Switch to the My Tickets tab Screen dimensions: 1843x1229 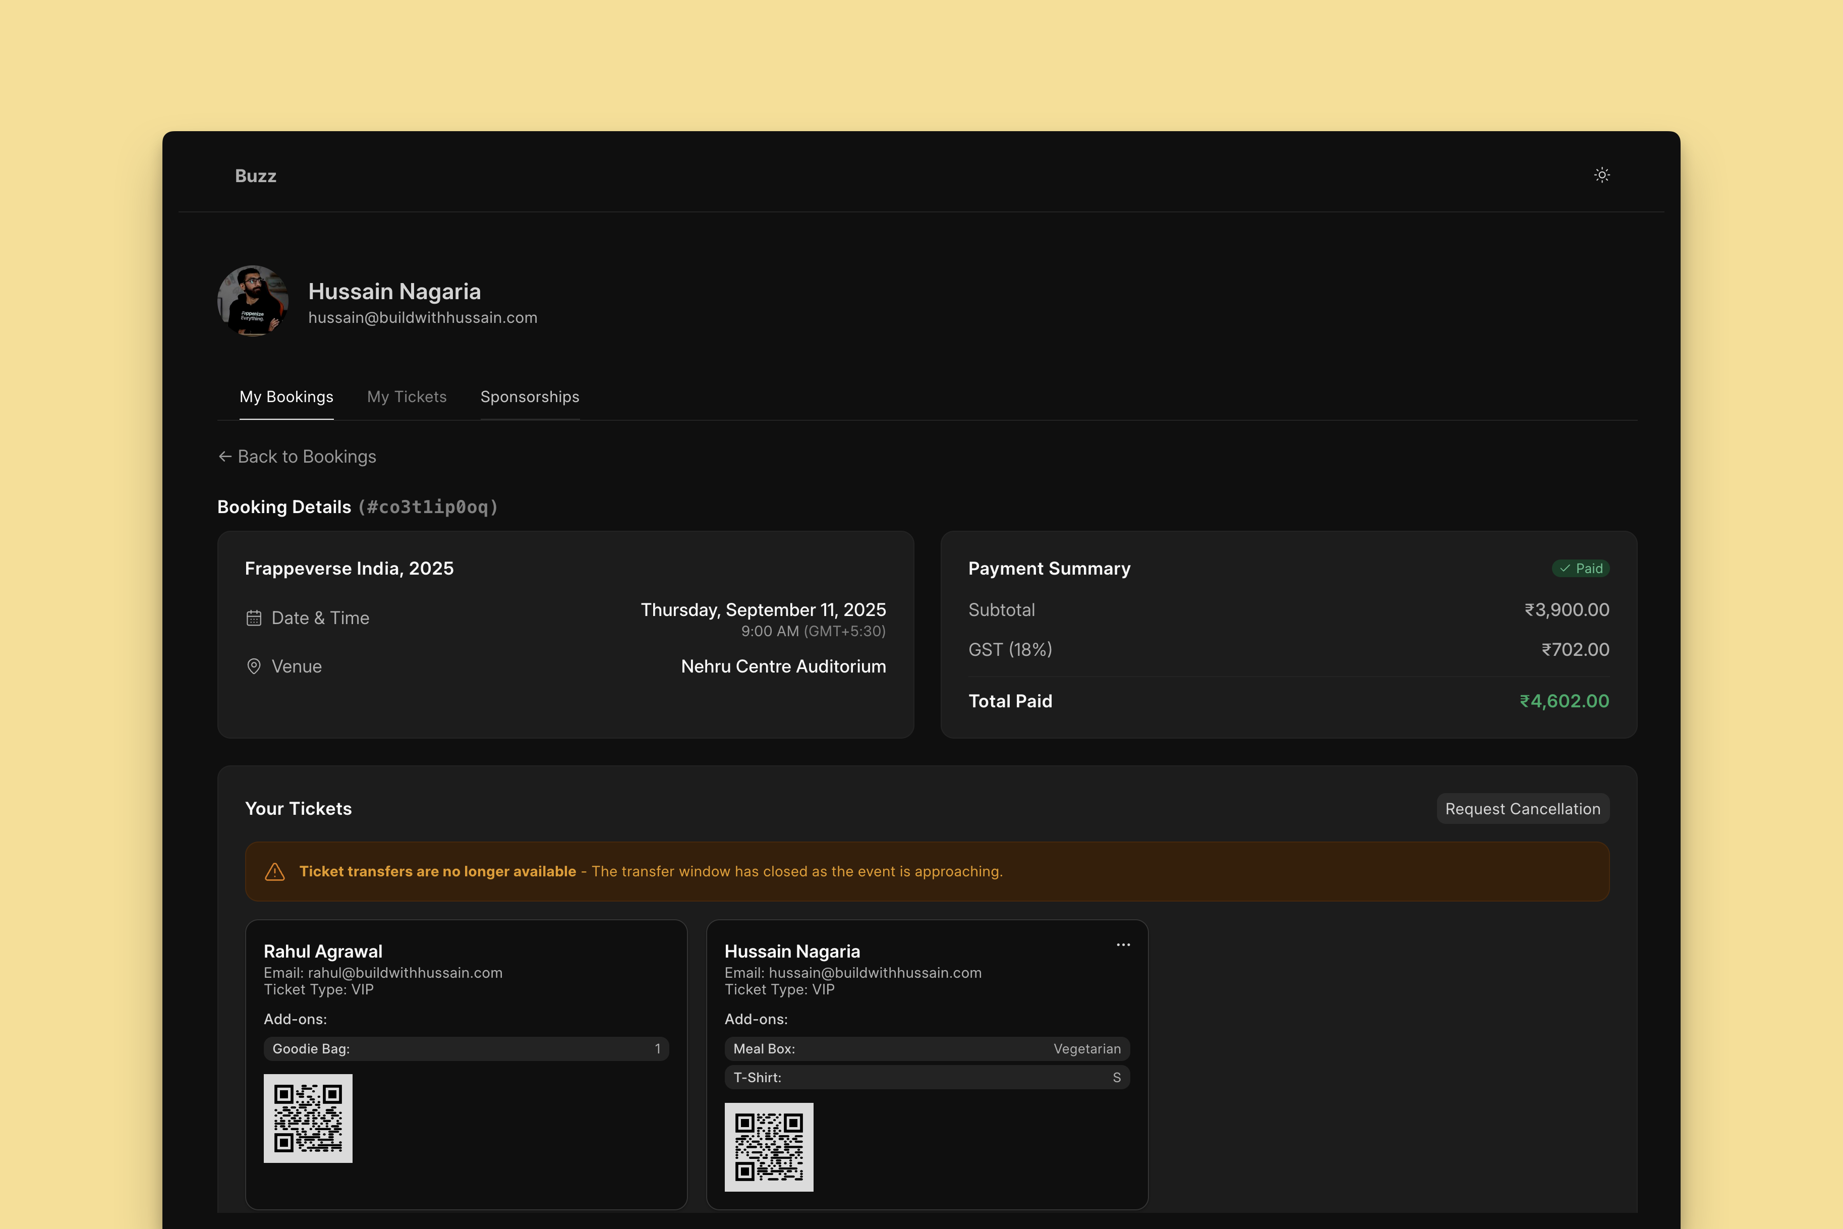407,397
